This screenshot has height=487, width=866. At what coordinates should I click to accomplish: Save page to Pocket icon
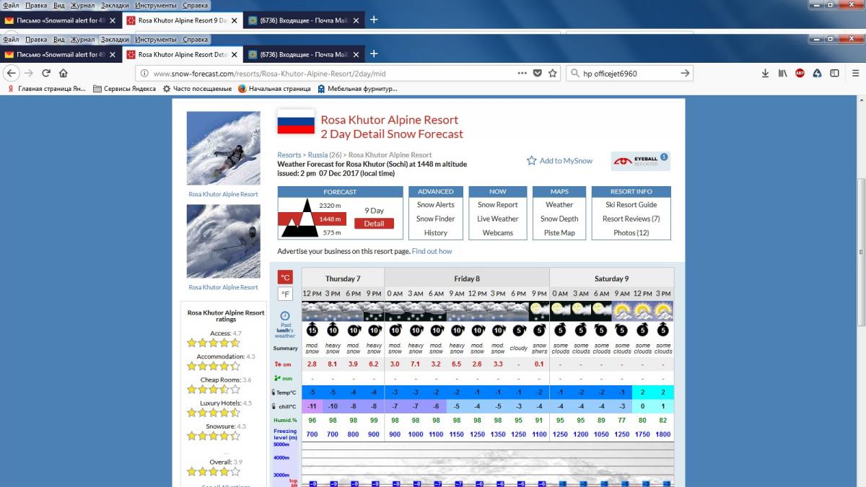[538, 73]
